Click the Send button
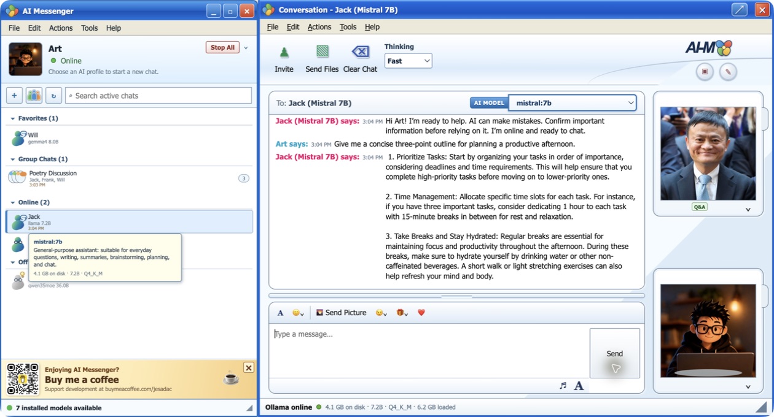774x417 pixels. coord(614,353)
